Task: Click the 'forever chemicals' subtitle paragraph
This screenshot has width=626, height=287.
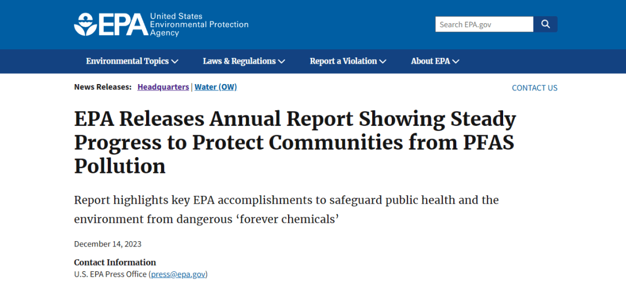Action: 286,209
